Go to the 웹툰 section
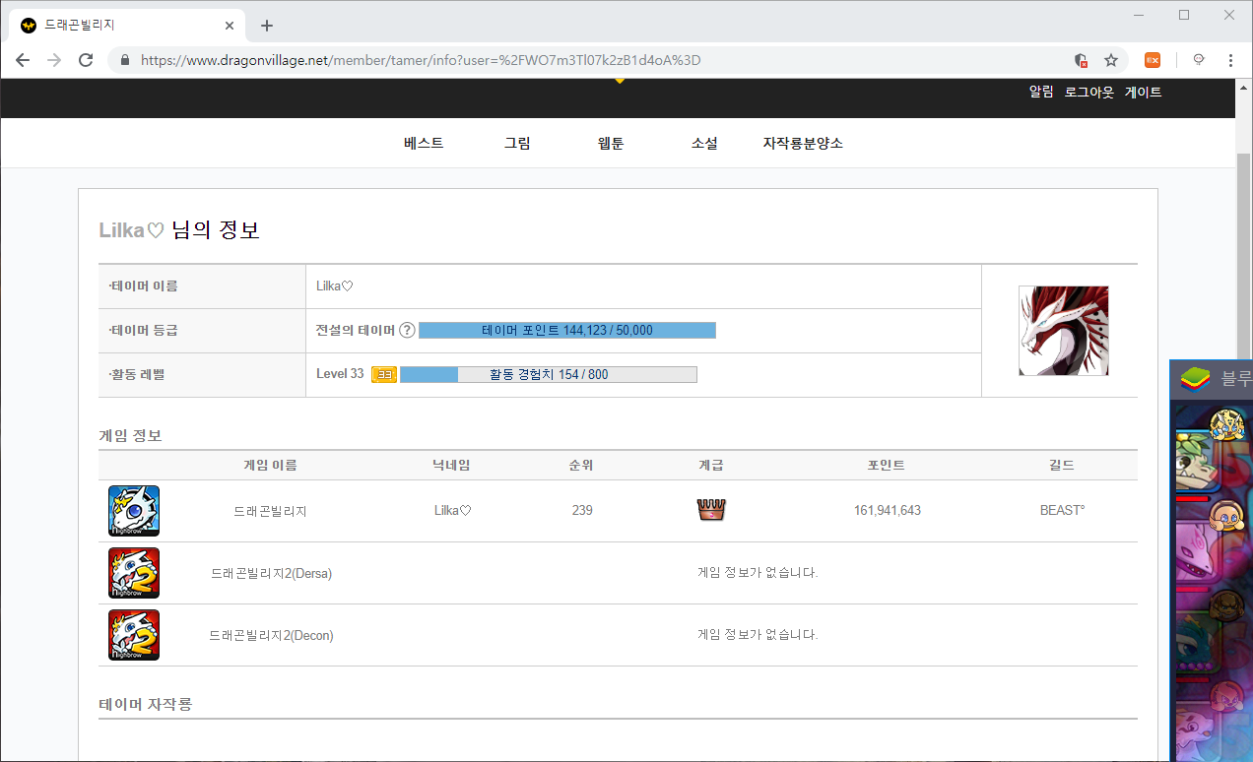The width and height of the screenshot is (1253, 762). (x=611, y=143)
